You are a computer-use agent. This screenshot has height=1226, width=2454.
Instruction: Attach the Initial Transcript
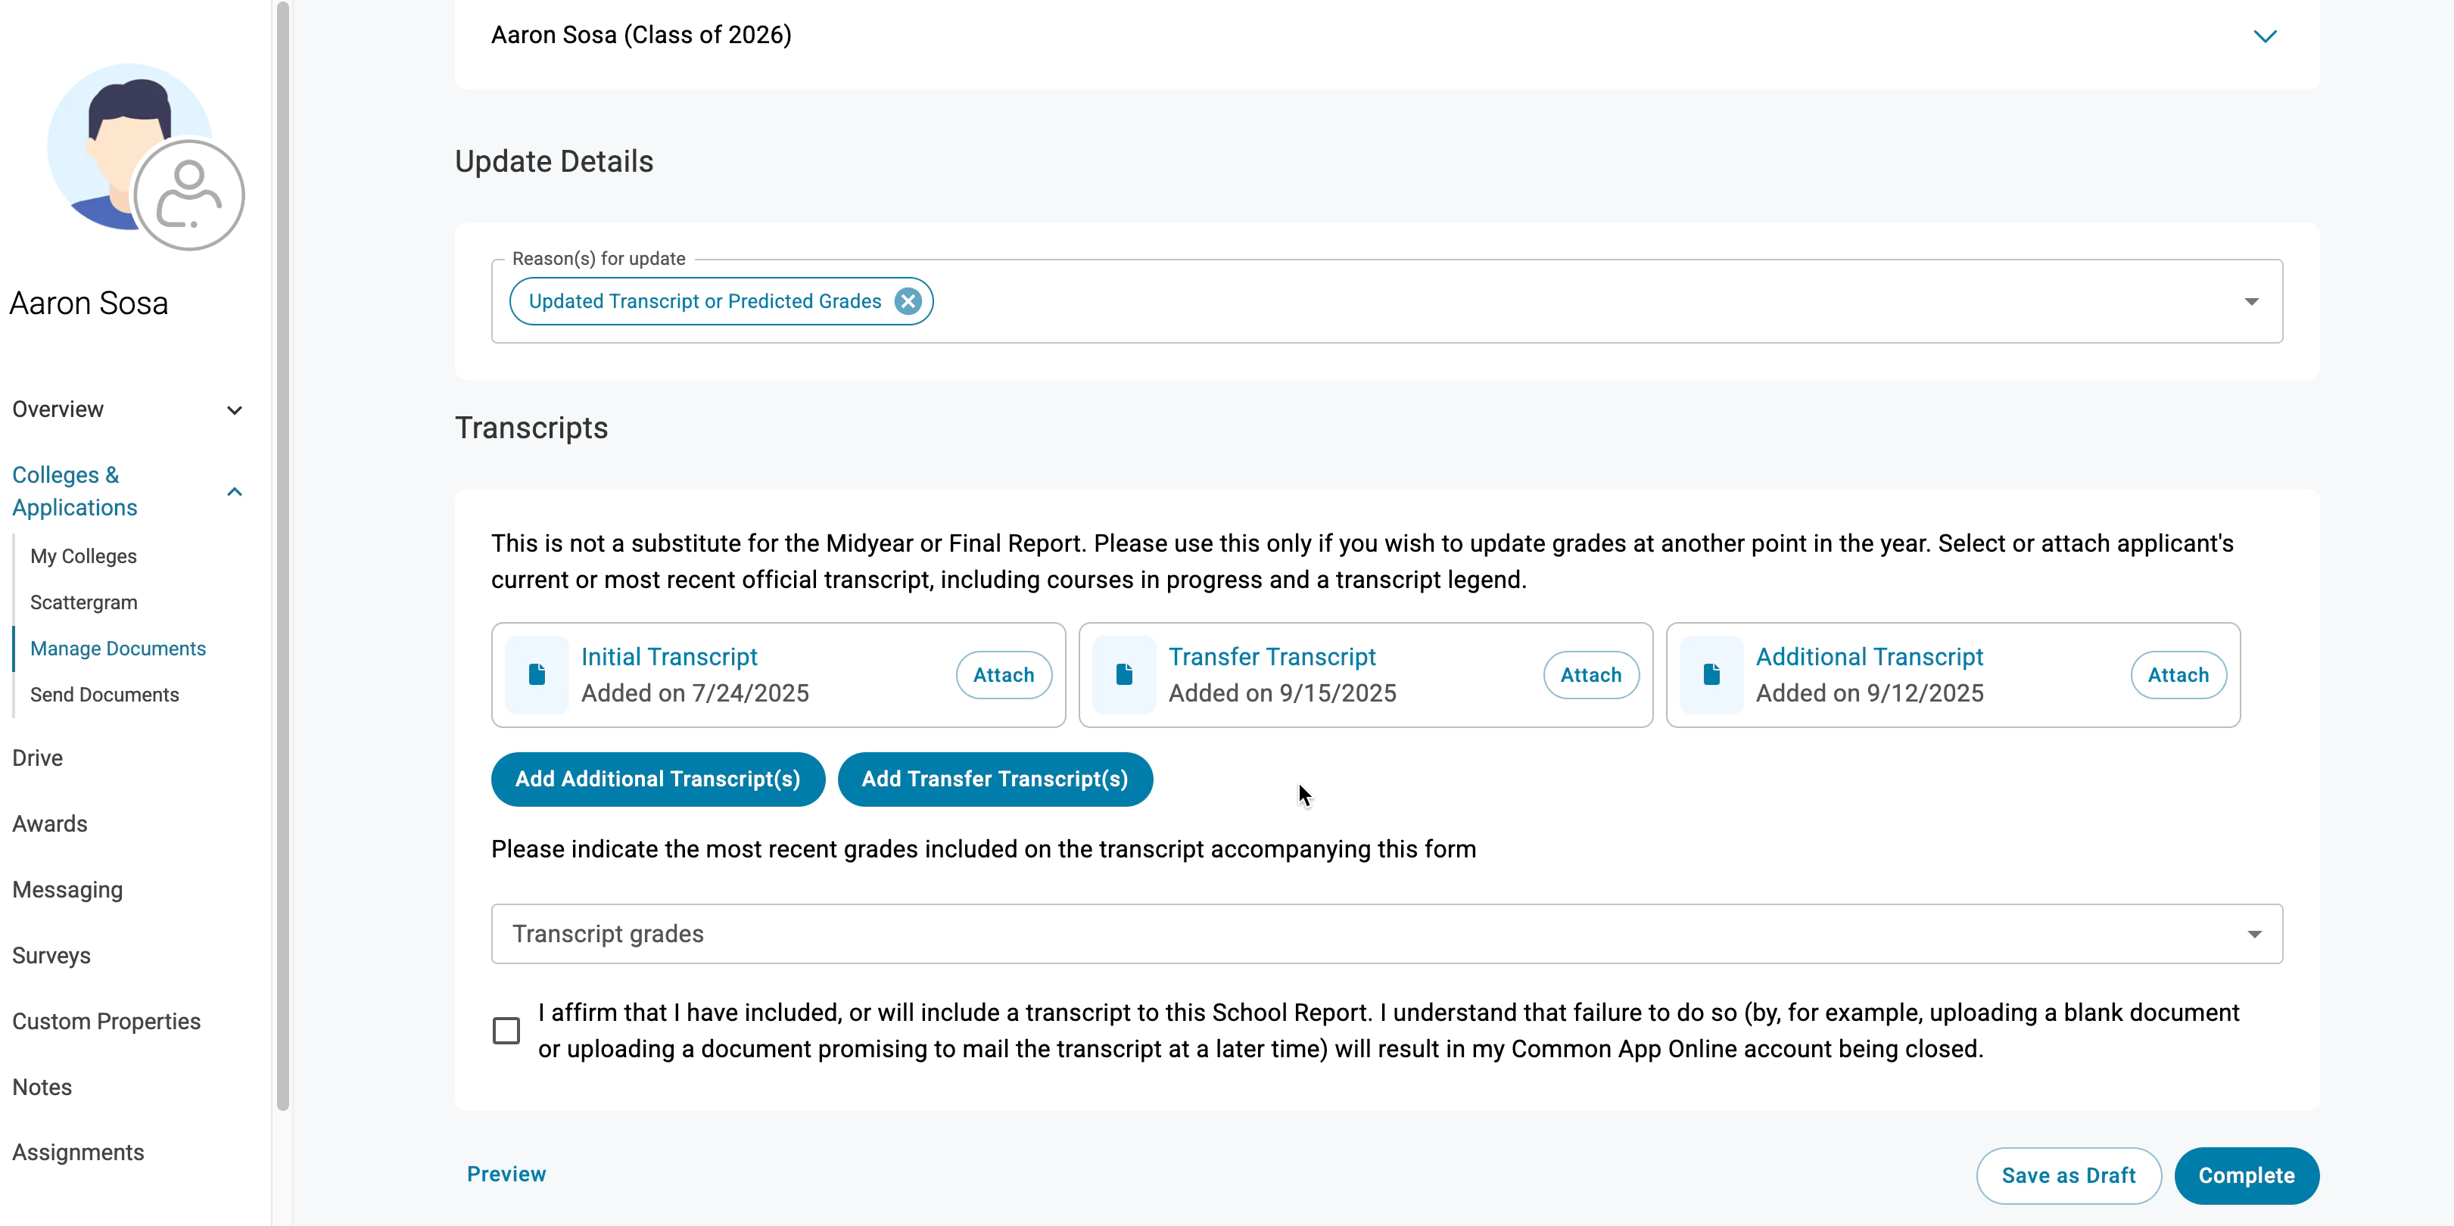(x=1003, y=674)
